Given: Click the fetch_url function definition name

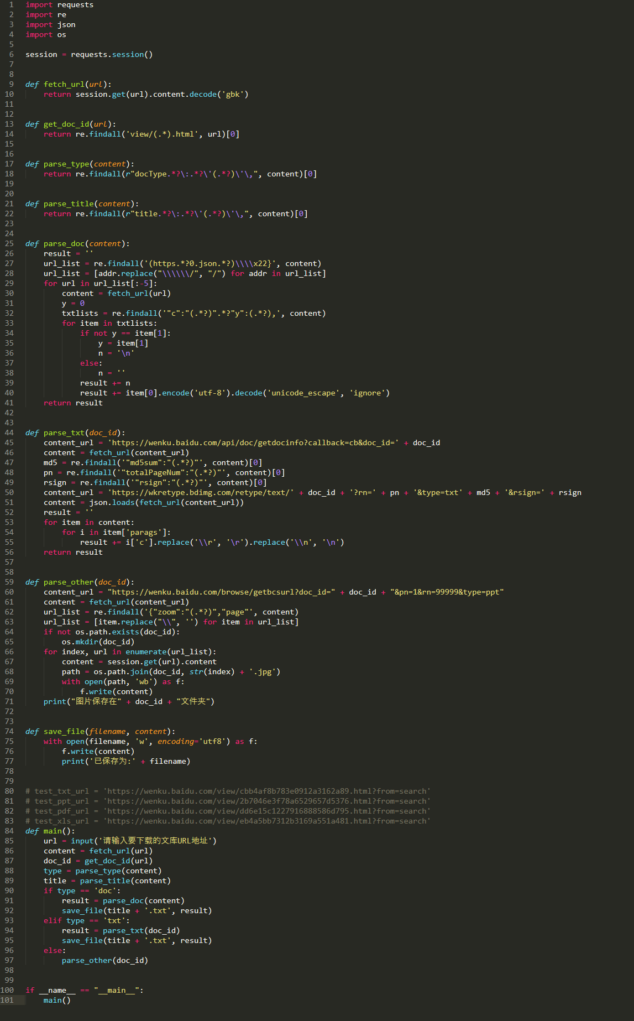Looking at the screenshot, I should (x=64, y=84).
